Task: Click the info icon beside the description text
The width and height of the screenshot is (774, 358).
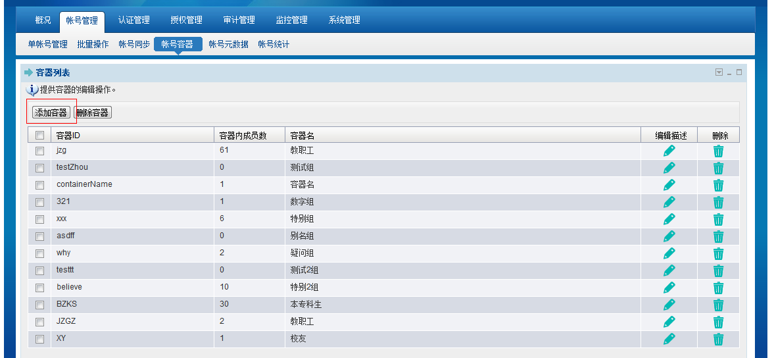Action: pyautogui.click(x=32, y=90)
